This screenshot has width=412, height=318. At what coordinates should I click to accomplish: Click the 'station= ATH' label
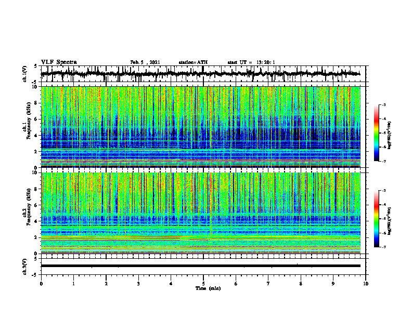[x=193, y=62]
